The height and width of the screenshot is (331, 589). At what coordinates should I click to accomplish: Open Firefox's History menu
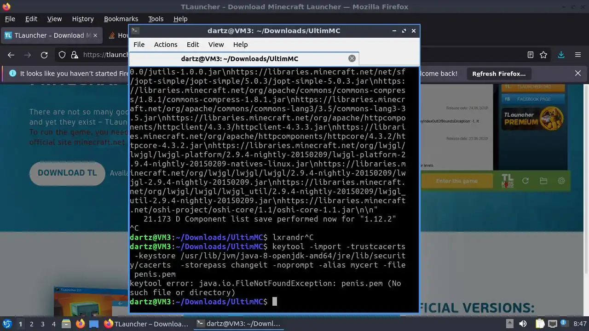[83, 19]
